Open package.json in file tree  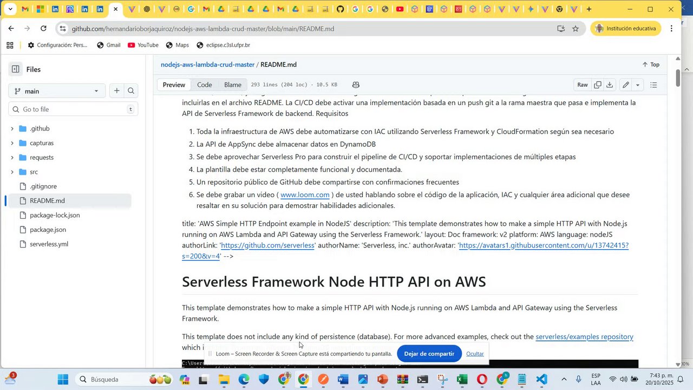coord(48,230)
